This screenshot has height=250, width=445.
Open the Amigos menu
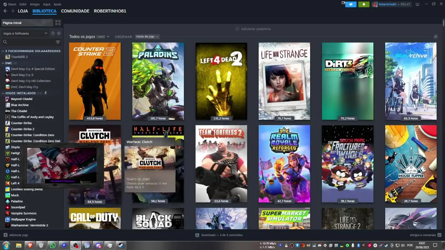coord(35,4)
